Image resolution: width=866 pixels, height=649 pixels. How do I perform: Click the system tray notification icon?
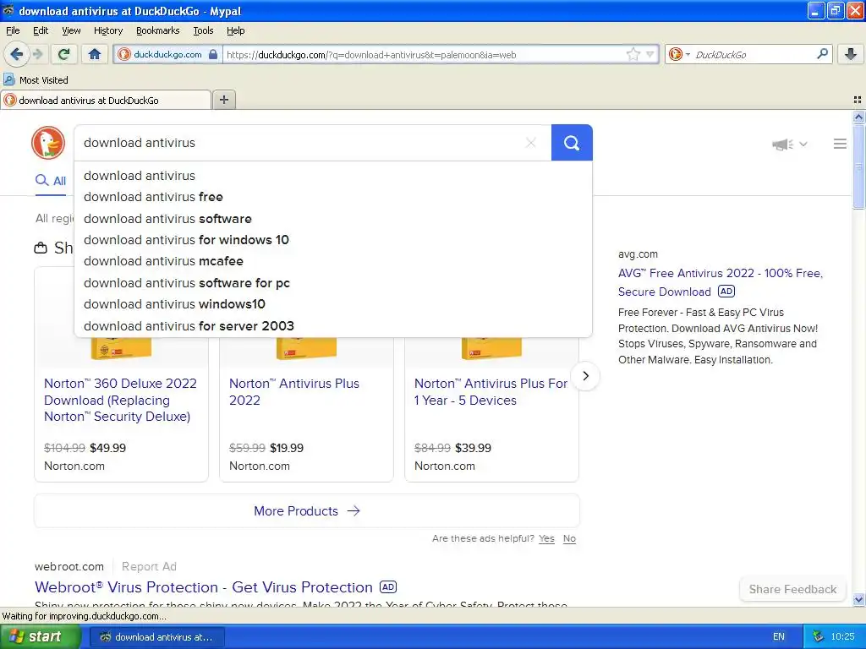[819, 637]
